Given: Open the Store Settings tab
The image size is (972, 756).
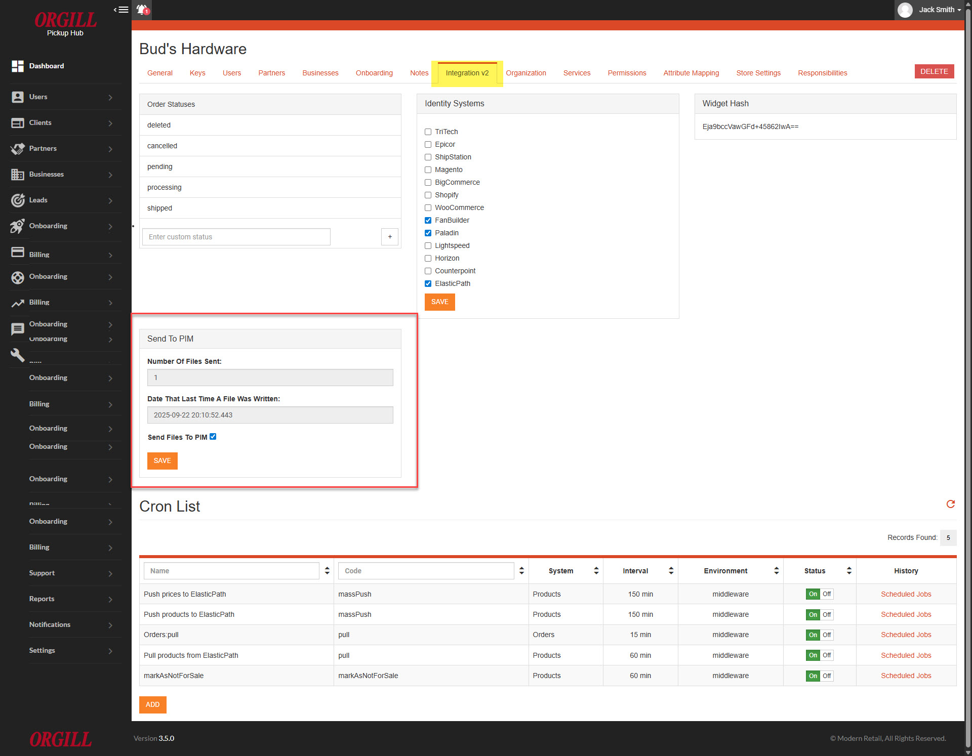Looking at the screenshot, I should click(758, 73).
